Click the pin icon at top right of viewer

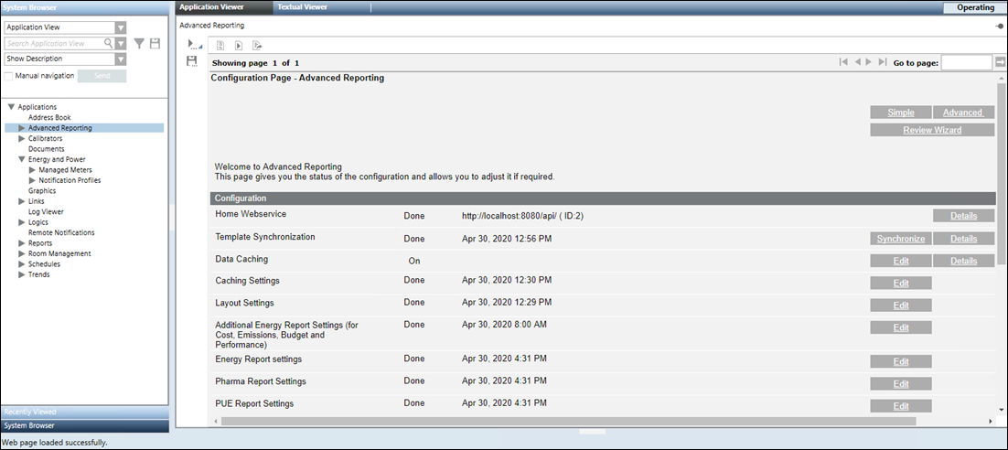click(x=999, y=27)
